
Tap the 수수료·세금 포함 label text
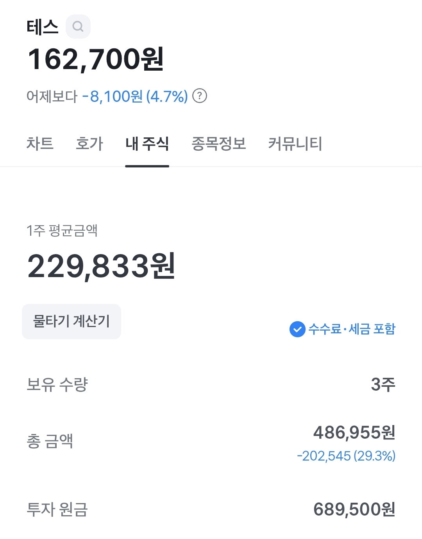[352, 329]
